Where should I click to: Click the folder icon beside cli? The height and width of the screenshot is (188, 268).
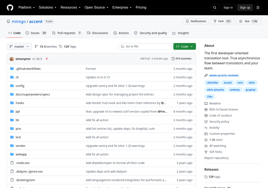pos(12,77)
